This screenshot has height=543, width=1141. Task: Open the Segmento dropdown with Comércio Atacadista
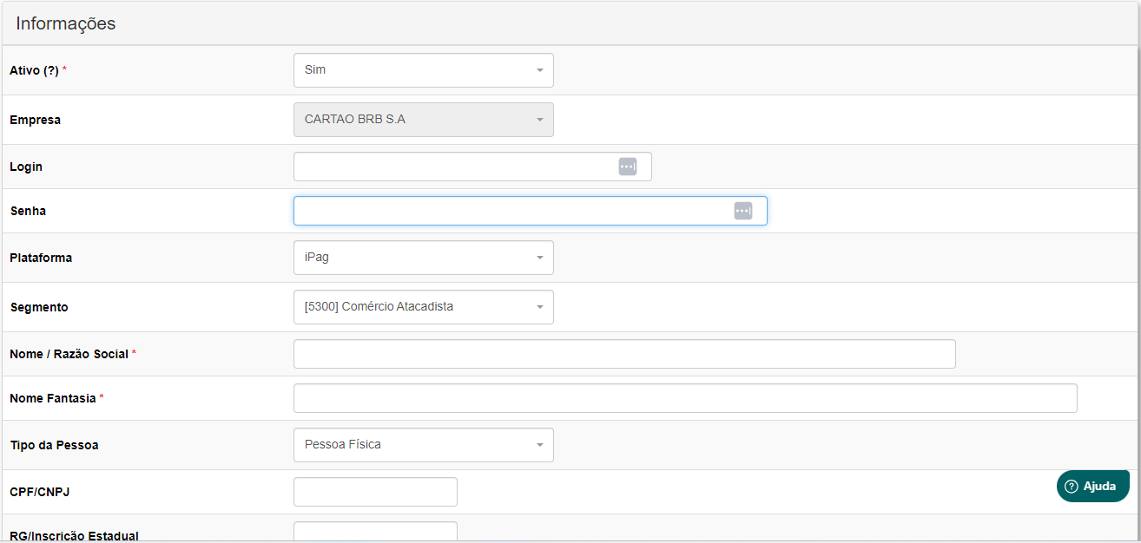[x=424, y=307]
